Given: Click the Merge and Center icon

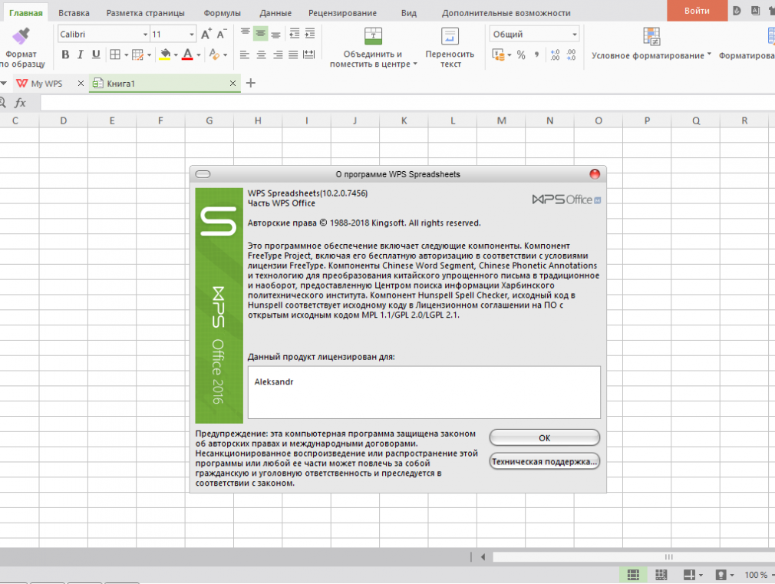Looking at the screenshot, I should click(373, 37).
